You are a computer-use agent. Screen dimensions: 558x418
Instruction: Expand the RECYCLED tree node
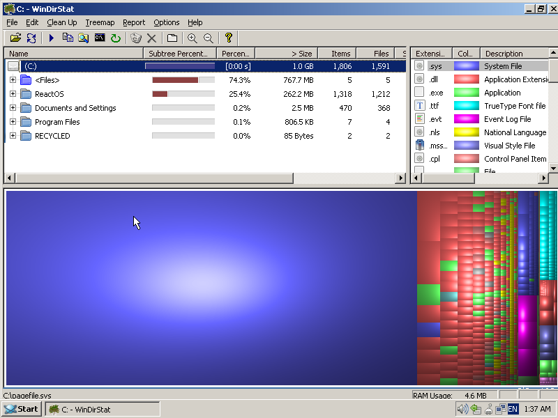click(13, 136)
